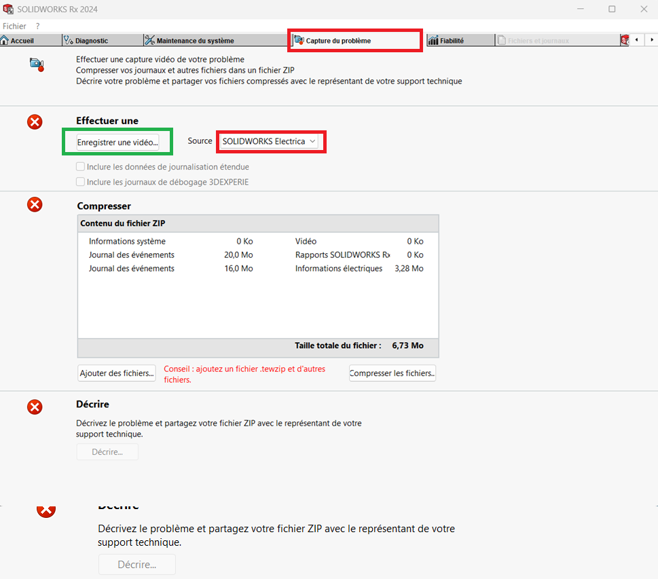
Task: Click the 6,73 Mo total file size
Action: click(x=407, y=345)
